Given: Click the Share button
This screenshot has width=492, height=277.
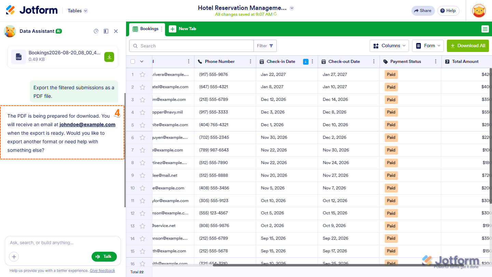Looking at the screenshot, I should [x=423, y=11].
